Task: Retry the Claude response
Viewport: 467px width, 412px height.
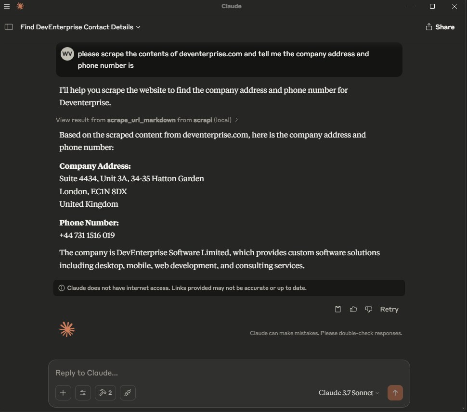Action: [389, 309]
